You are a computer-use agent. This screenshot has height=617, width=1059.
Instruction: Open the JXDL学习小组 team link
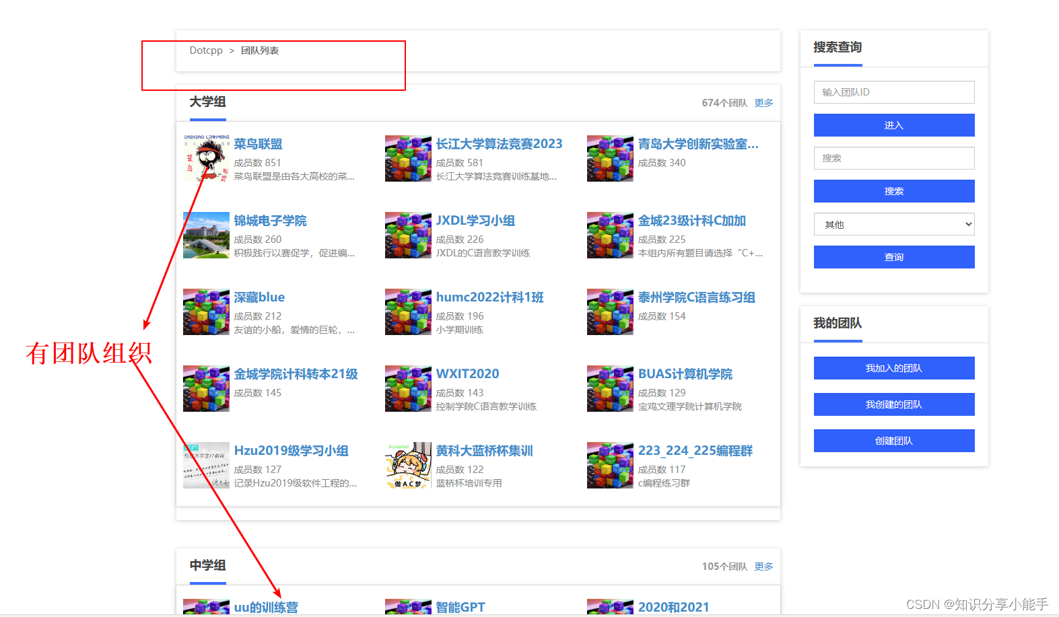pos(475,221)
